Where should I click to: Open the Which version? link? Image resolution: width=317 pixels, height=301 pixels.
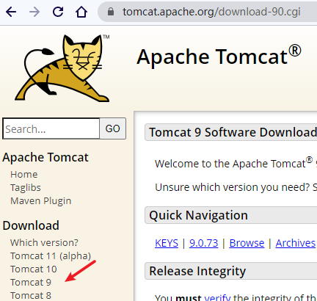coord(44,243)
